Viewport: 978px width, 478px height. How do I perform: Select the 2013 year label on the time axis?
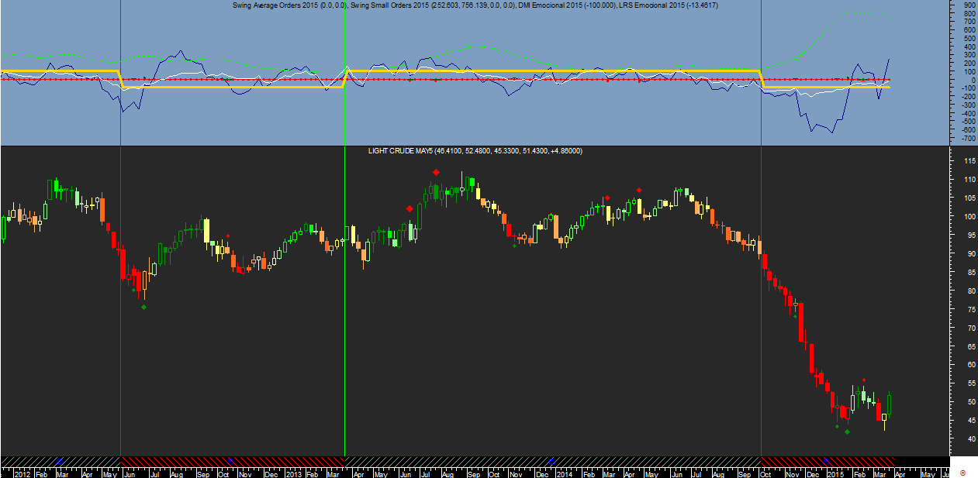click(293, 472)
